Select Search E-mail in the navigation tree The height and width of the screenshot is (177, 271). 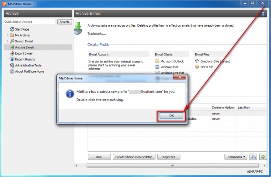click(x=24, y=42)
